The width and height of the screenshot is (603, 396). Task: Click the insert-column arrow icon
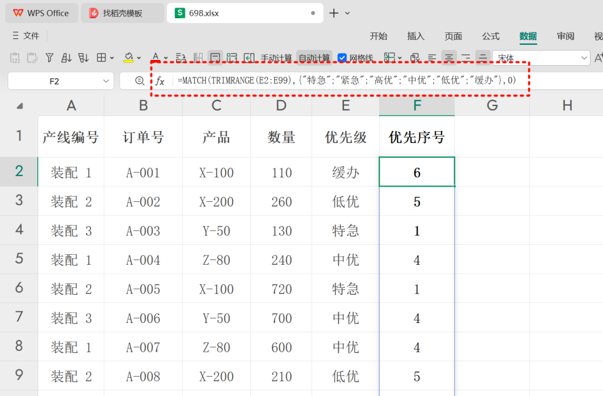coord(249,58)
